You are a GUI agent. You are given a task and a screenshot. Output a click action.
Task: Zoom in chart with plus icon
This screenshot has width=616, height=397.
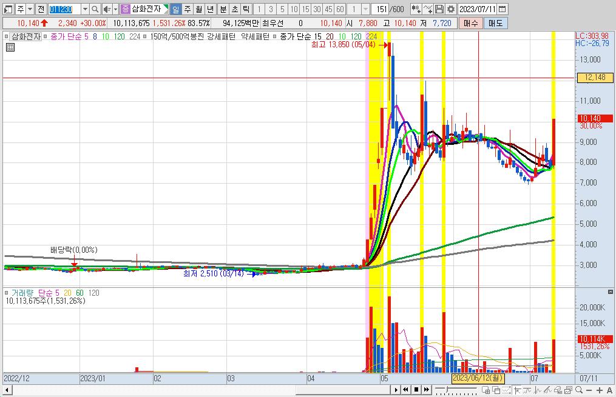600,390
